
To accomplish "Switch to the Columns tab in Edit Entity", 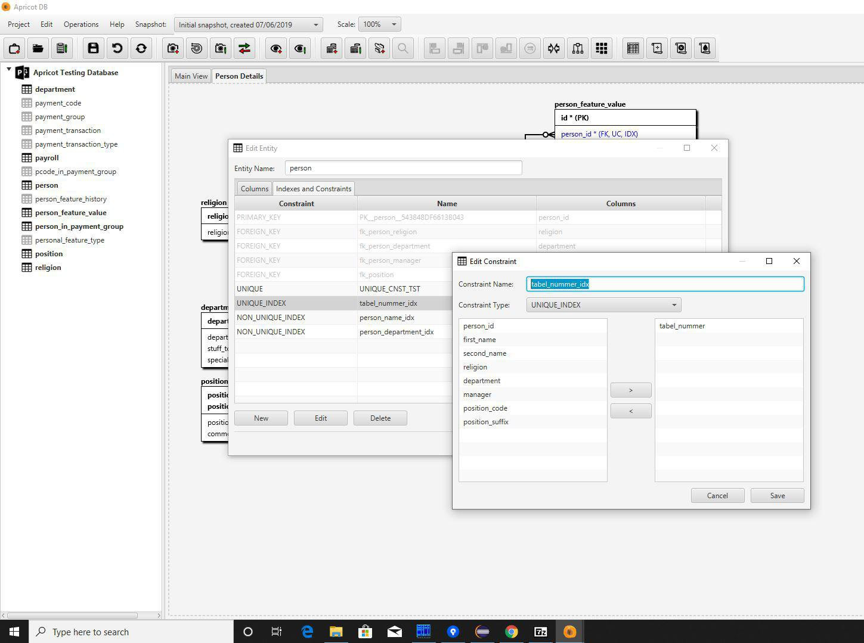I will coord(255,188).
